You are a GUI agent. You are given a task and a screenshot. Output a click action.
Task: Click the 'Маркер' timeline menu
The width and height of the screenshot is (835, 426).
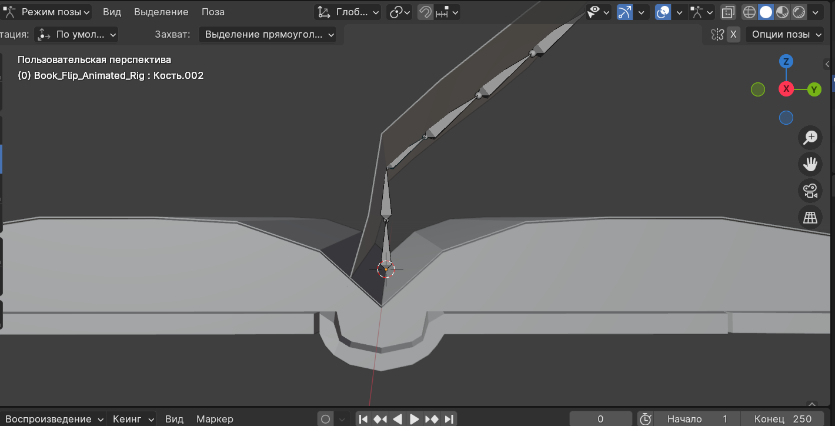(x=215, y=419)
